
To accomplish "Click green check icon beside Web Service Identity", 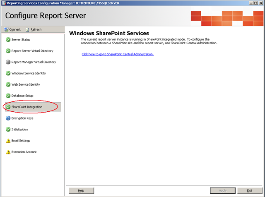I will click(8, 84).
